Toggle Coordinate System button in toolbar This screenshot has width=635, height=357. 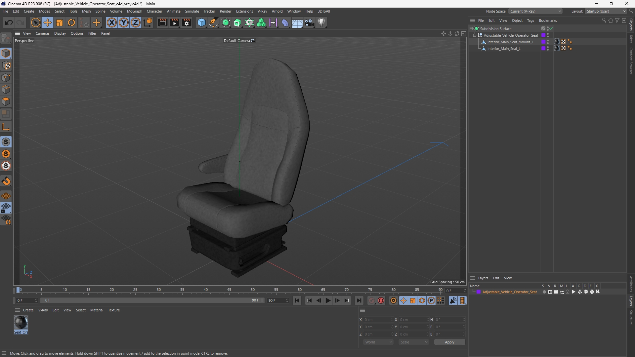click(148, 22)
